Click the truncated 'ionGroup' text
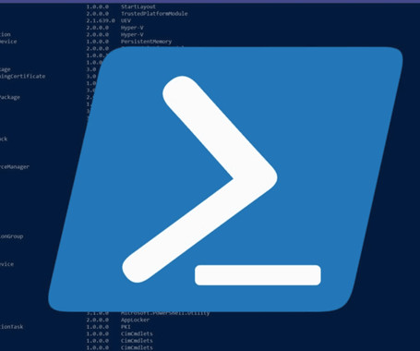This screenshot has width=420, height=351. [x=11, y=236]
